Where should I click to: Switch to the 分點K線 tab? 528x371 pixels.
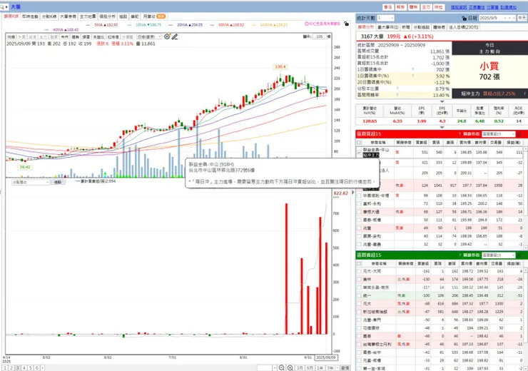49,16
